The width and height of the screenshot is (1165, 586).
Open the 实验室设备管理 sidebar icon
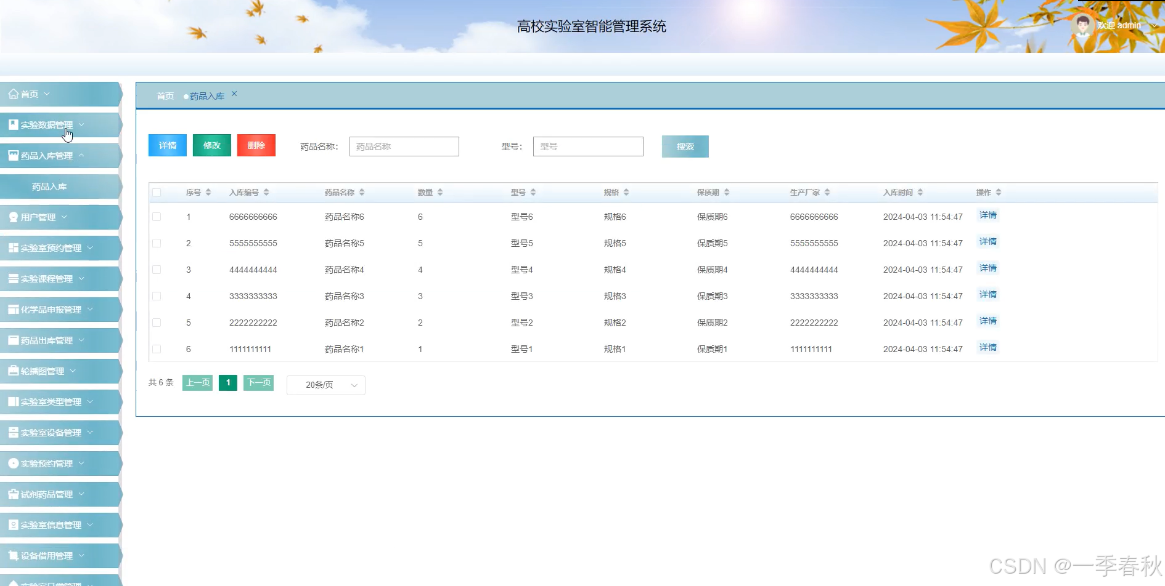coord(14,432)
